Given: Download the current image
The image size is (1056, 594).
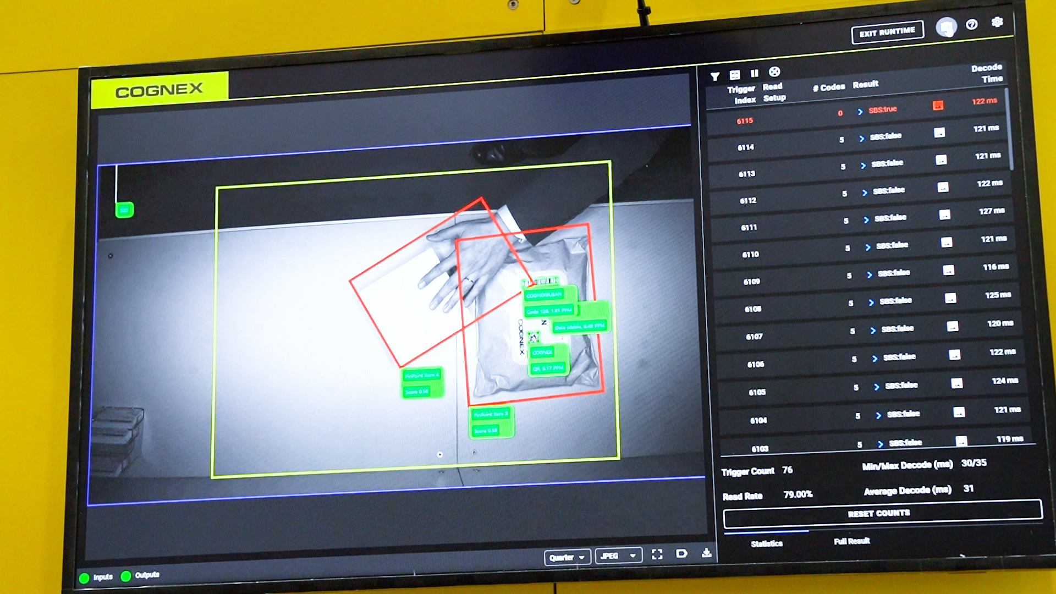Looking at the screenshot, I should tap(707, 553).
